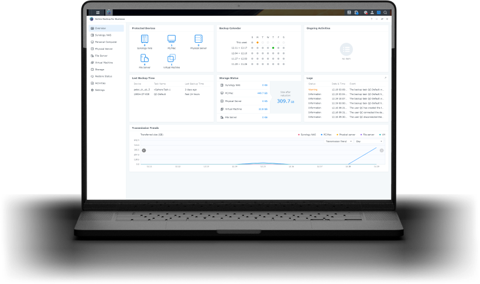Screen dimensions: 480x284
Task: Open Settings in the left sidebar
Action: tap(100, 90)
